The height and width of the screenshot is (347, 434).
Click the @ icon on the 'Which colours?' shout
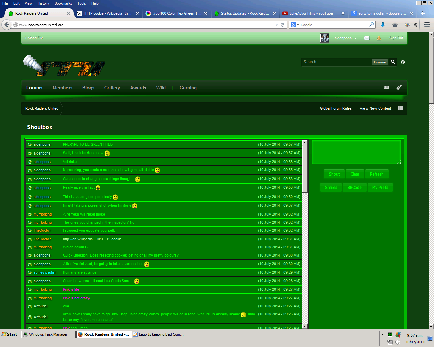pyautogui.click(x=29, y=247)
